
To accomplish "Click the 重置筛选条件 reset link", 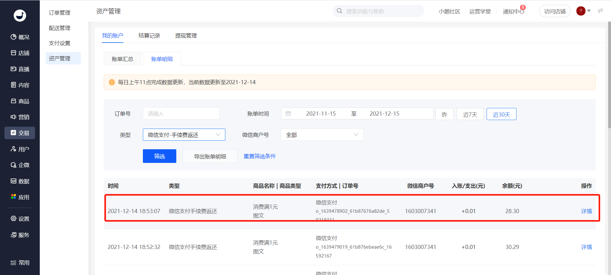I will (260, 156).
